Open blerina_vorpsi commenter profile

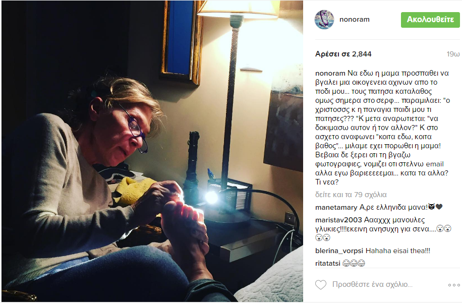pyautogui.click(x=339, y=251)
